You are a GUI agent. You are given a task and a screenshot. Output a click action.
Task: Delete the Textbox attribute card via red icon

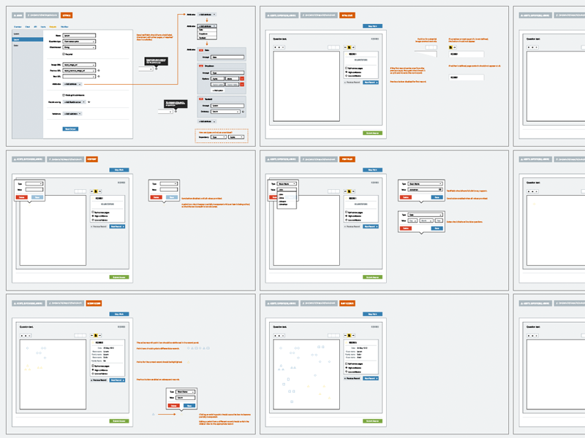click(x=201, y=99)
